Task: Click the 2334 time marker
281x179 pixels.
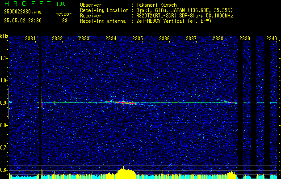Action: [111, 38]
